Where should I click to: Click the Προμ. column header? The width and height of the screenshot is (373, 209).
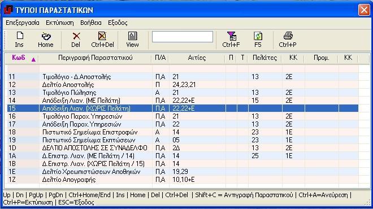click(x=321, y=58)
